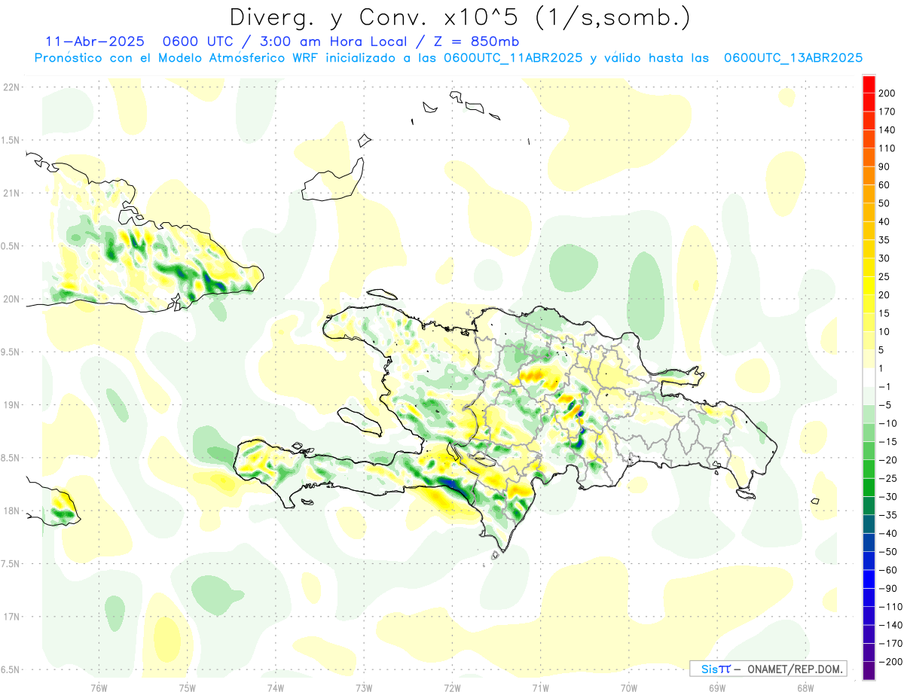The height and width of the screenshot is (698, 904).
Task: Click the dark purple bottom color bar segment
Action: pyautogui.click(x=869, y=670)
